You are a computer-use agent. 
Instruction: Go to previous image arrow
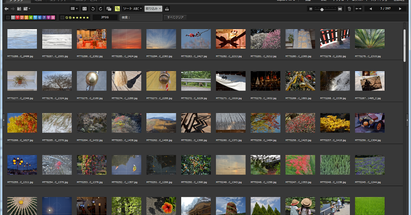[370, 9]
